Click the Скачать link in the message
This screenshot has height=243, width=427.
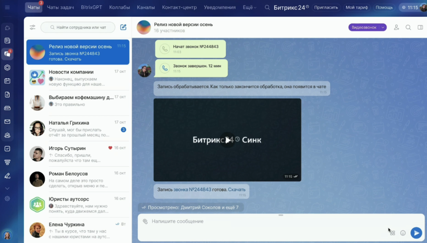click(236, 190)
